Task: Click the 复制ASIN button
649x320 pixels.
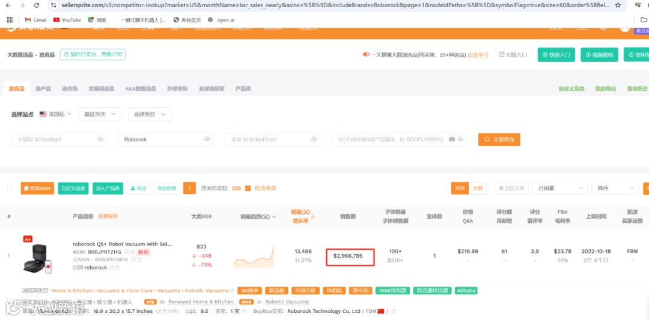Action: [x=37, y=188]
